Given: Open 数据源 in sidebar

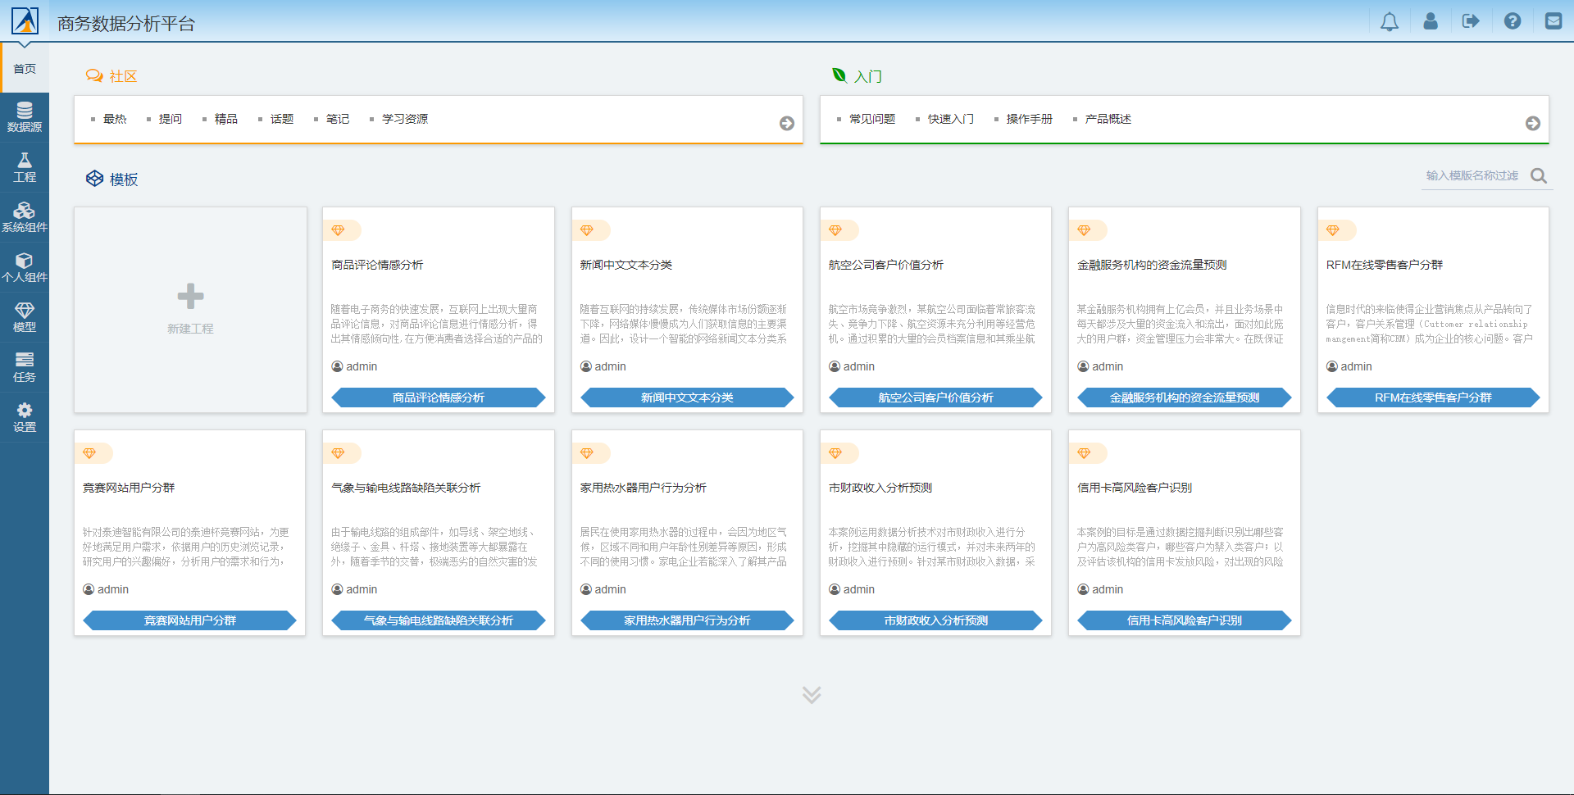Looking at the screenshot, I should click(25, 117).
